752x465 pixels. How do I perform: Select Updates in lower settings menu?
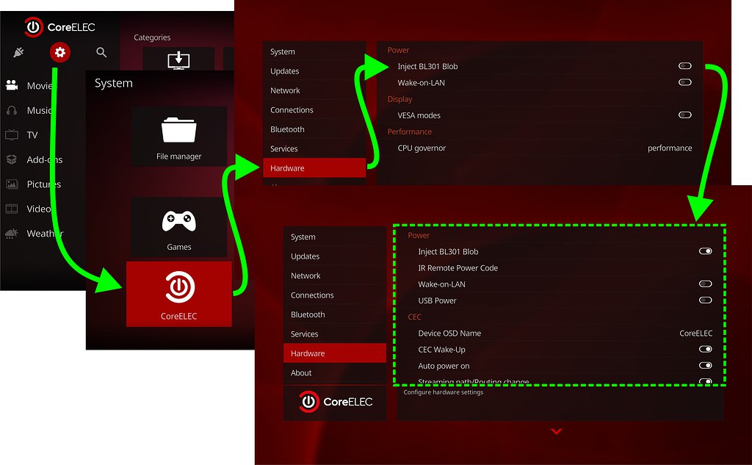pos(335,256)
